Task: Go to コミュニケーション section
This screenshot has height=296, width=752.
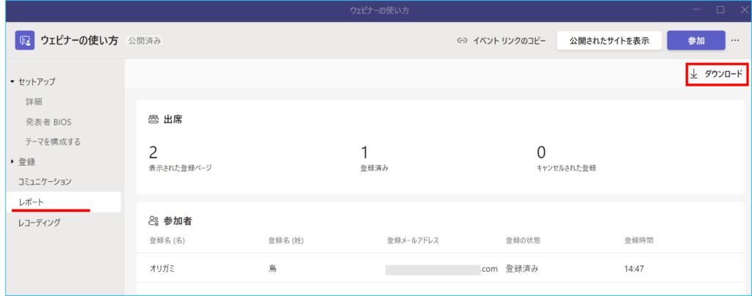Action: pos(45,181)
